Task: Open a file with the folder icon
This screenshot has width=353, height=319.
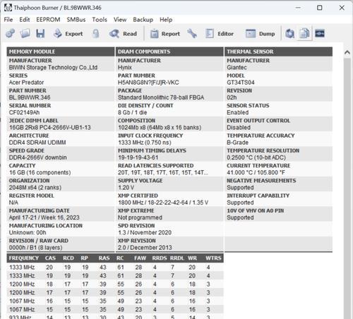Action: click(25, 34)
